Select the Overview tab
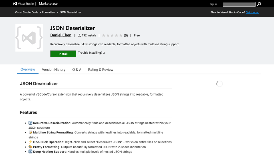The image size is (274, 154). coord(28,70)
